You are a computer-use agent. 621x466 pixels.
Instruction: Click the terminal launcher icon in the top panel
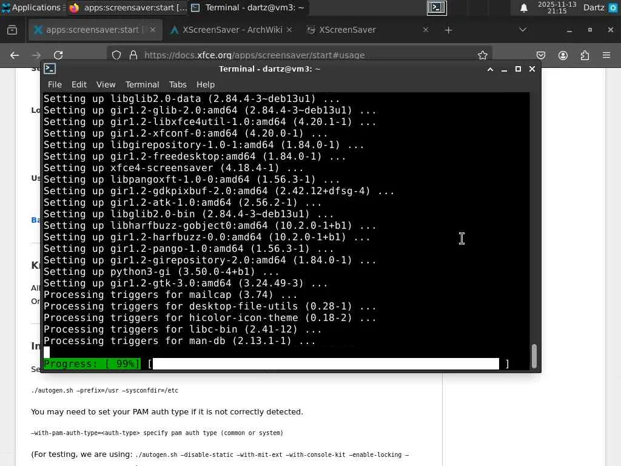click(x=437, y=7)
